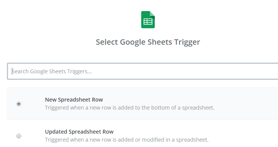Click the Updated Spreadsheet Row title
Viewport: 278px width, 147px height.
(x=79, y=132)
